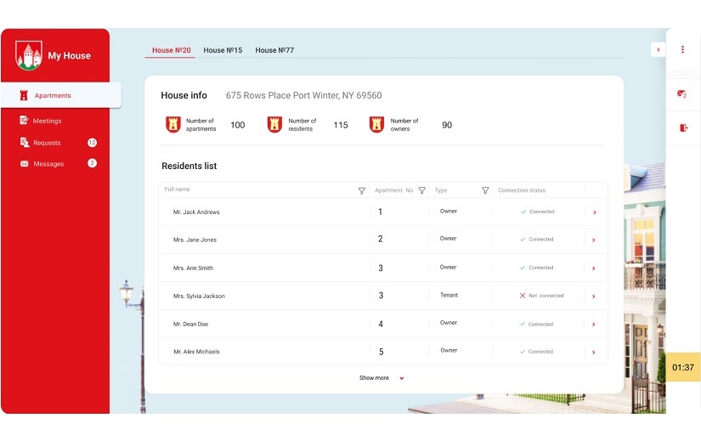This screenshot has height=446, width=701.
Task: Click the apartments count 100
Action: point(237,125)
